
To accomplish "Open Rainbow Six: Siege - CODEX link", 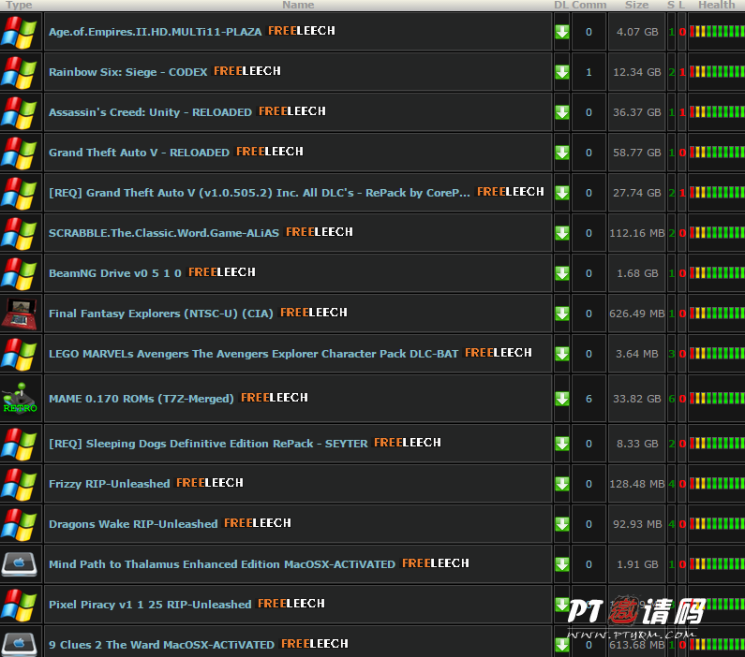I will 127,72.
